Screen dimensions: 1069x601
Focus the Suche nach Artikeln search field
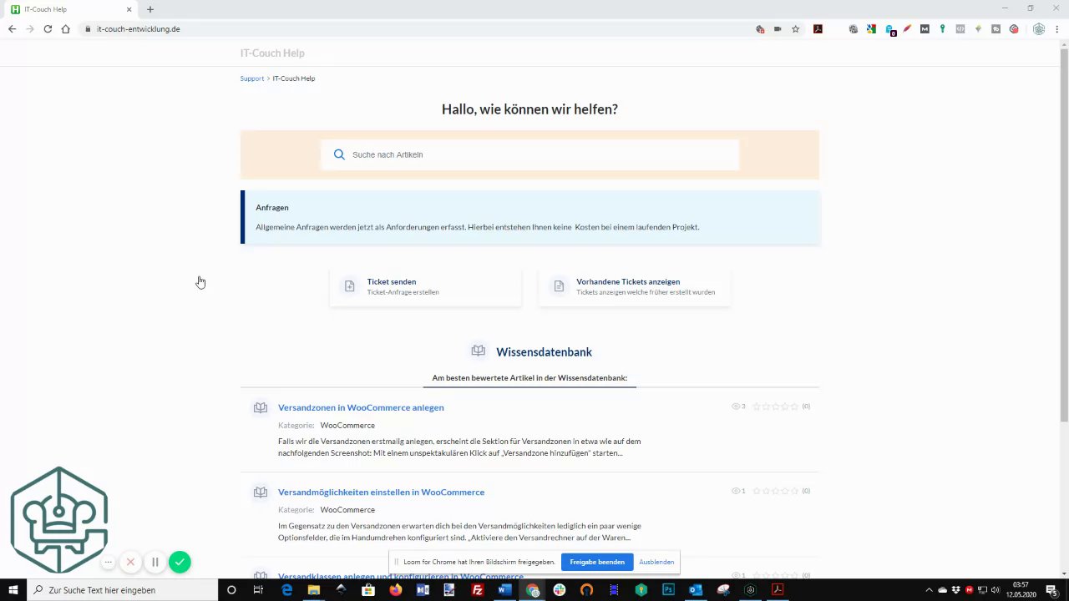pyautogui.click(x=529, y=154)
